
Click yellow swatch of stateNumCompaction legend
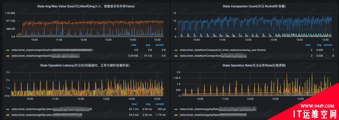point(176,56)
